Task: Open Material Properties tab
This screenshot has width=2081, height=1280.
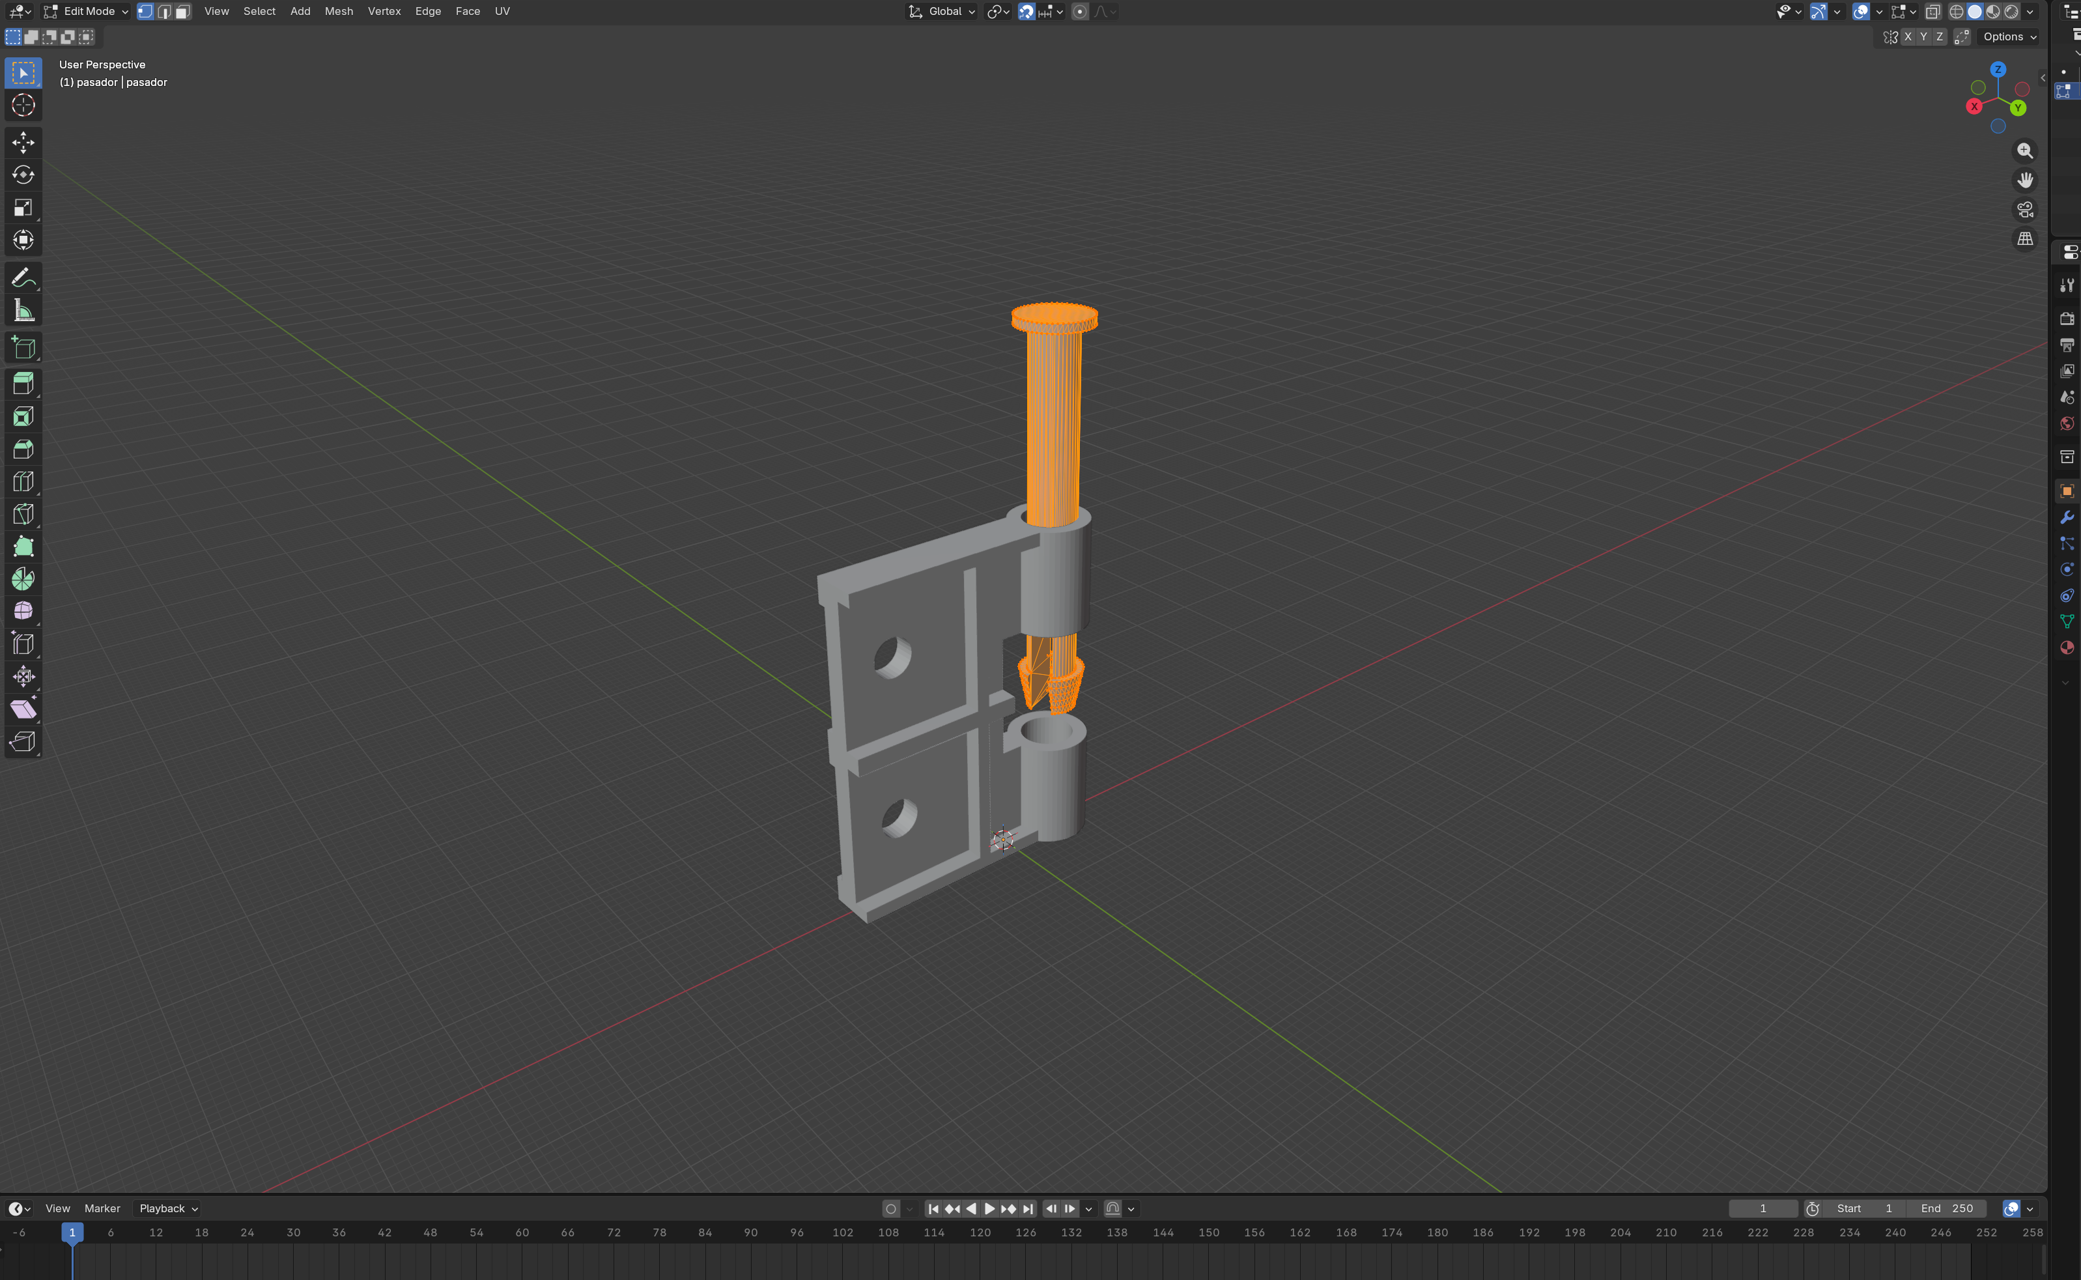Action: pyautogui.click(x=2067, y=648)
